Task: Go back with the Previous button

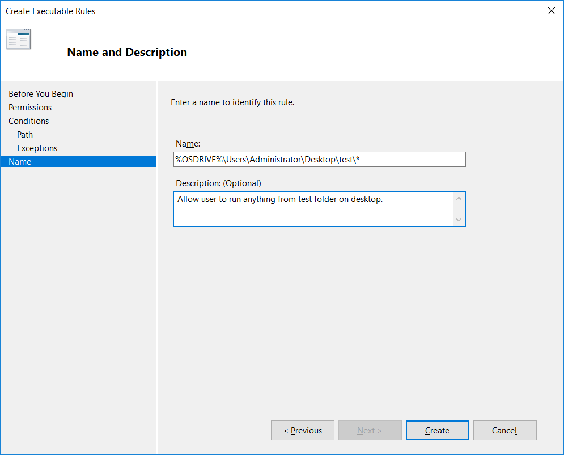Action: click(303, 430)
